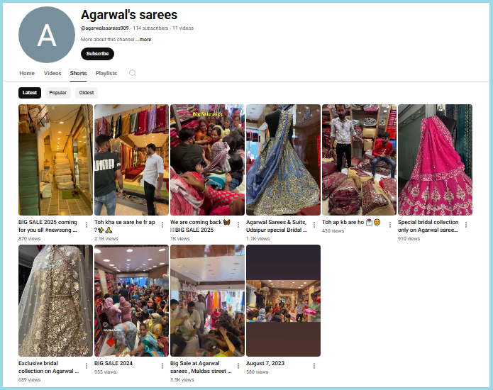493x390 pixels.
Task: Open the pink bridal lehenga short thumbnail
Action: point(435,160)
